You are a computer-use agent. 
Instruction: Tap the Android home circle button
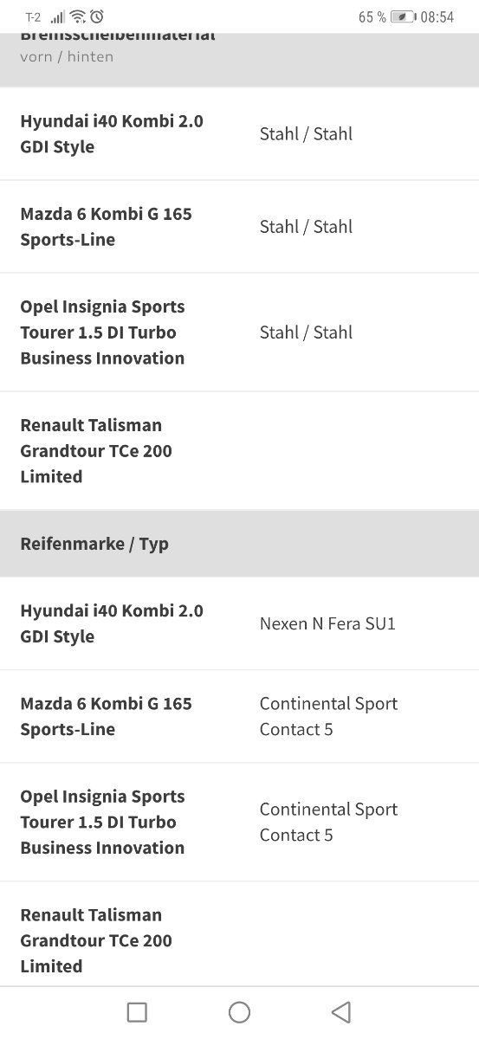pos(239,1012)
